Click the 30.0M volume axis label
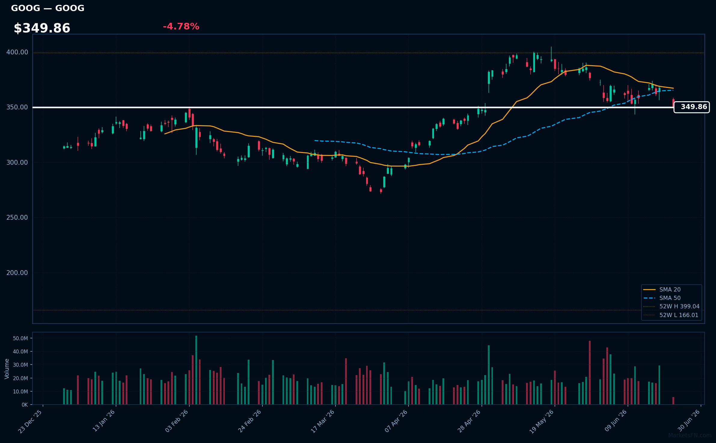Screen dimensions: 716x443 point(20,365)
